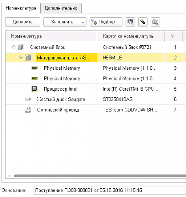Select the Процессор Intel row
The image size is (186, 197).
(96, 89)
